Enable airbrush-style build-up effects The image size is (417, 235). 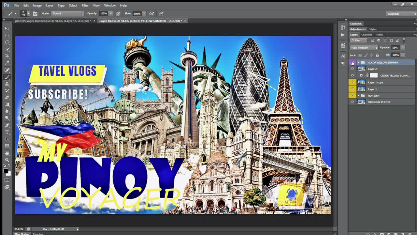pyautogui.click(x=152, y=13)
